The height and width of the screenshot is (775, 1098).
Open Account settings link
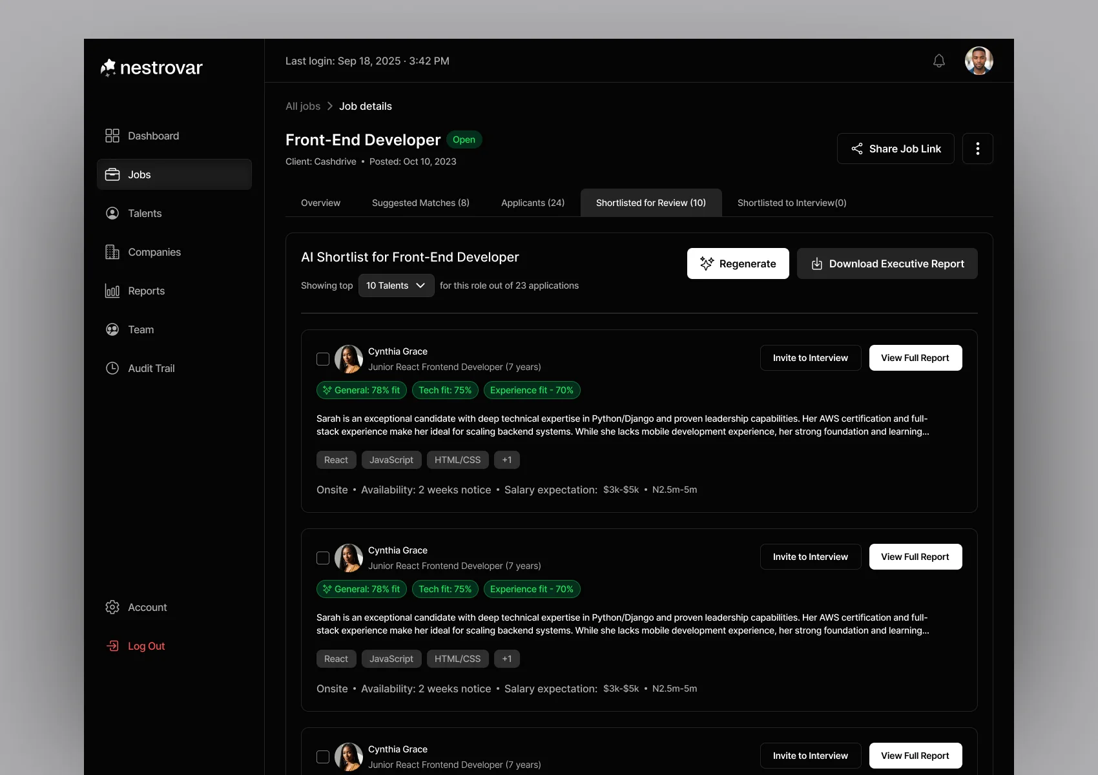coord(174,607)
